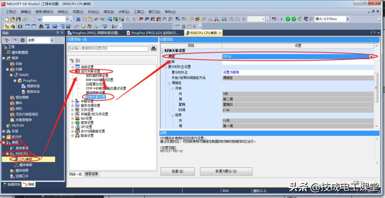Image resolution: width=385 pixels, height=198 pixels.
Task: Click the Print icon in toolbar
Action: point(24,19)
